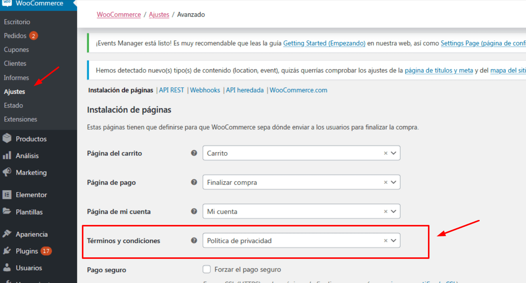Clear the Finalizar compra selection with x

pyautogui.click(x=386, y=182)
